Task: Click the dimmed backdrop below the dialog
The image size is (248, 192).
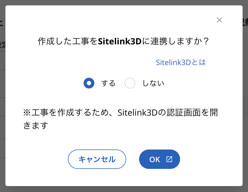Action: click(x=124, y=189)
